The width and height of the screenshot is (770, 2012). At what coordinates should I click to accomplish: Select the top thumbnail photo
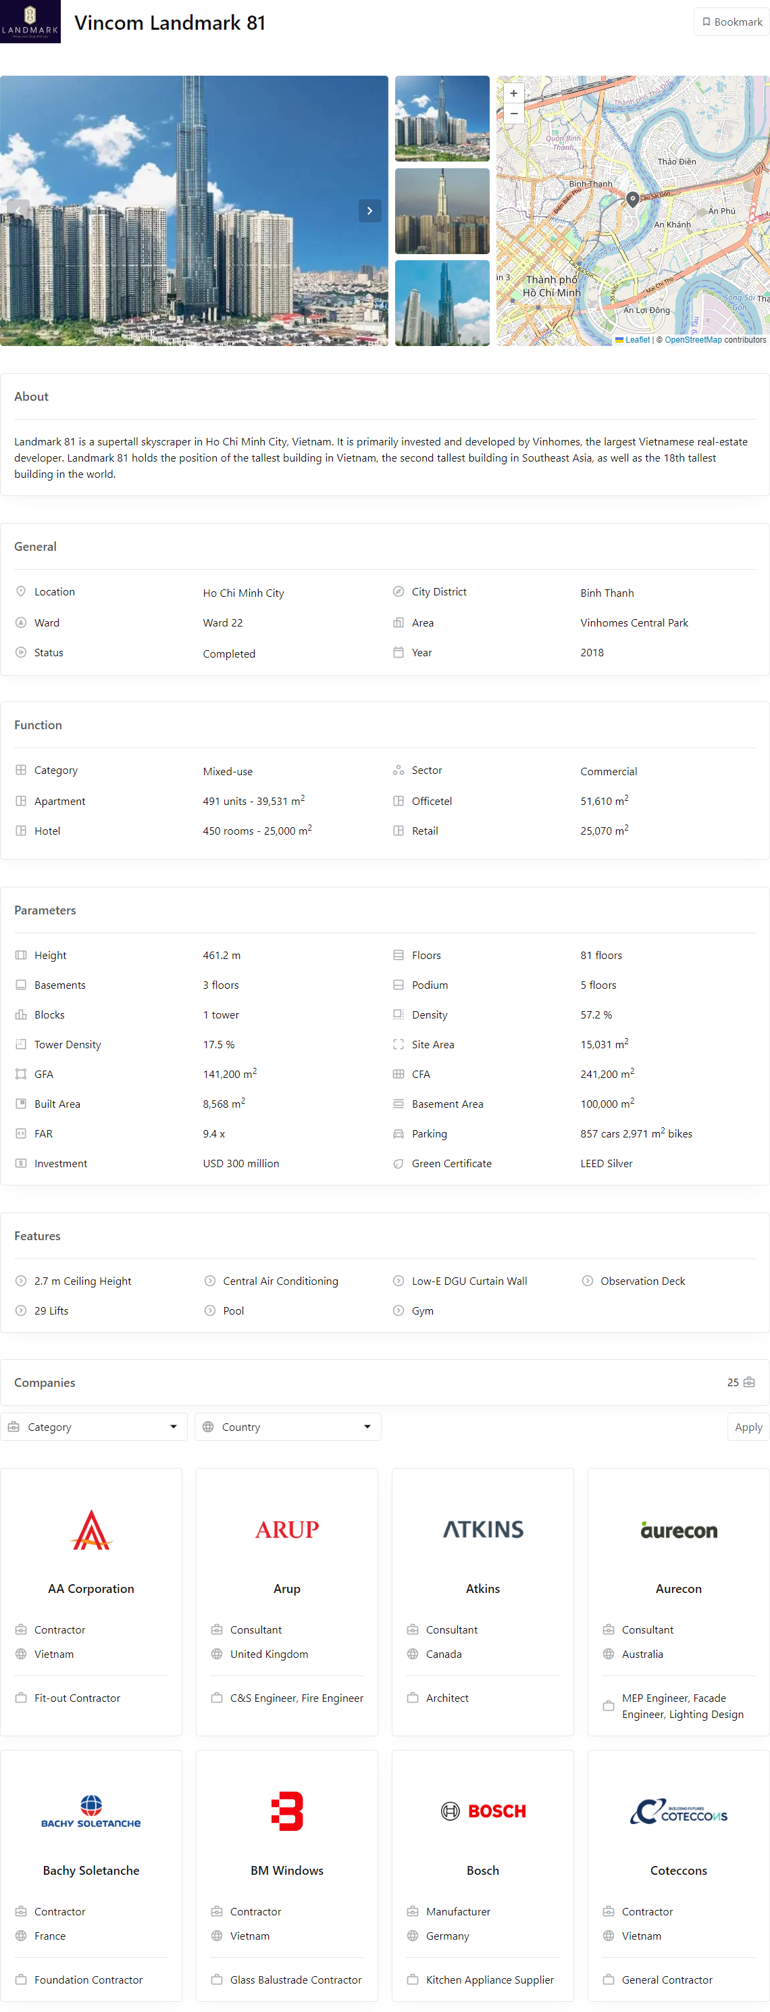[x=442, y=118]
